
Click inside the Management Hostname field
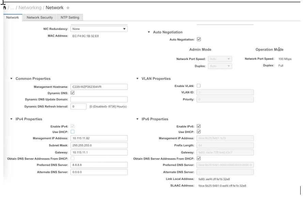[99, 87]
